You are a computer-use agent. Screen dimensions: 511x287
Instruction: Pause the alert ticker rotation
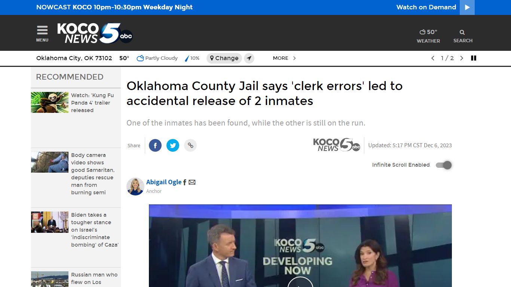[474, 58]
